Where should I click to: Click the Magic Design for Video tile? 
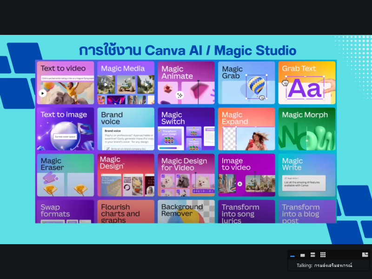(x=186, y=175)
